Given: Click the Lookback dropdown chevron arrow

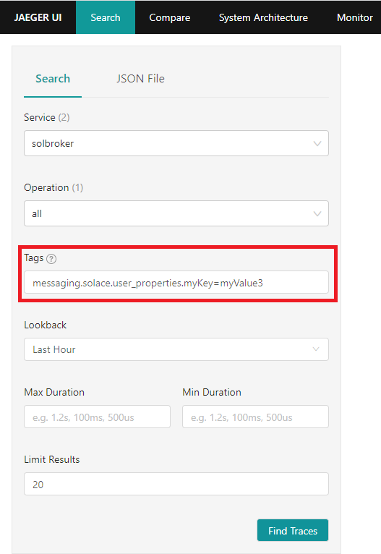Looking at the screenshot, I should [316, 349].
